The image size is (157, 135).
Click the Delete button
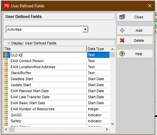135,40
